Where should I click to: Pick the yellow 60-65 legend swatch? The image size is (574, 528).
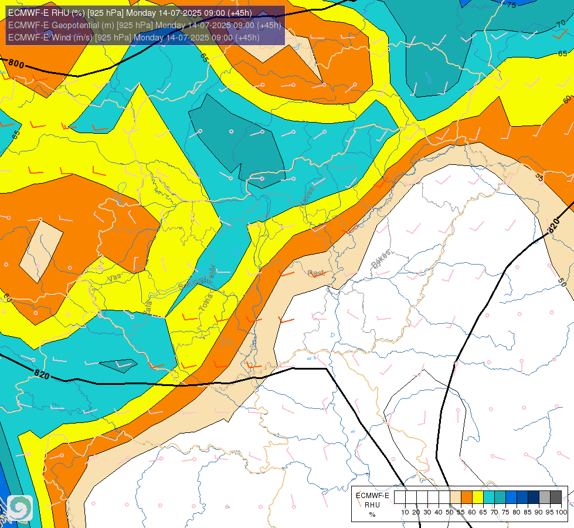coord(478,497)
